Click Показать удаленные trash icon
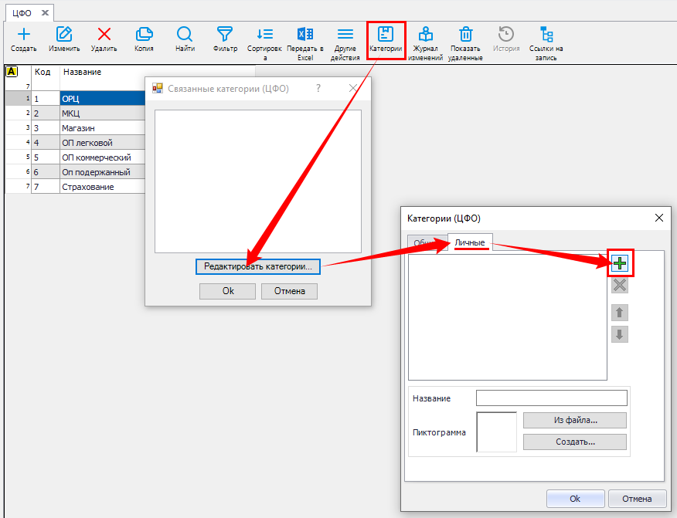Image resolution: width=677 pixels, height=518 pixels. coord(466,35)
